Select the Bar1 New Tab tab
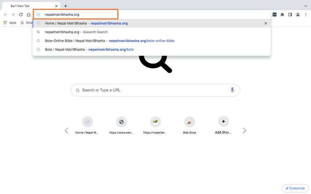311x194 pixels. click(x=29, y=6)
